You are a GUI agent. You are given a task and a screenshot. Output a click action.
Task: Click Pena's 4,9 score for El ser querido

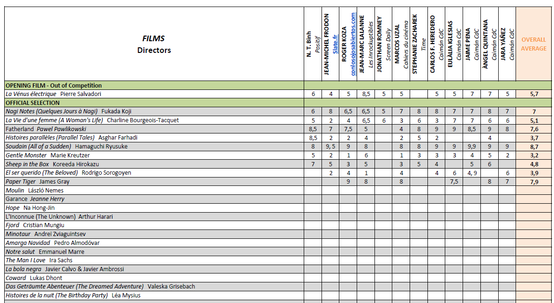pyautogui.click(x=472, y=173)
